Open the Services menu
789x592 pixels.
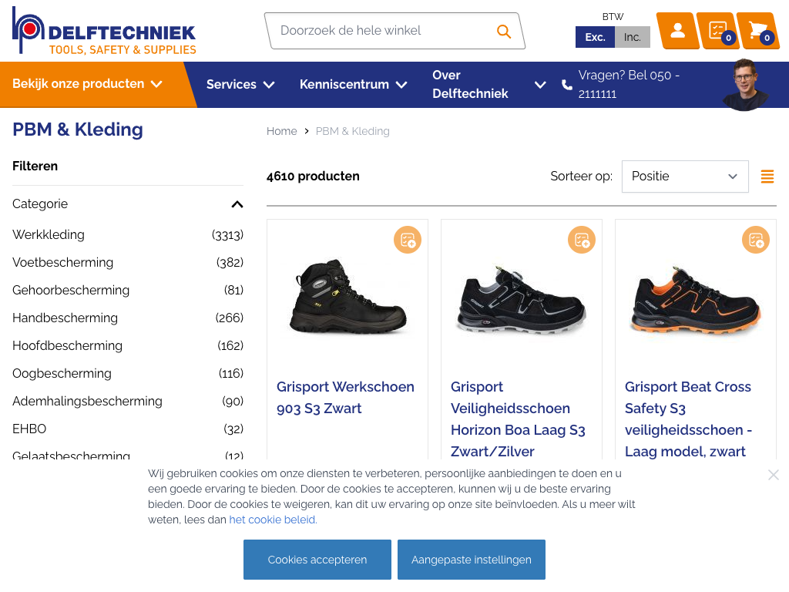(x=240, y=85)
